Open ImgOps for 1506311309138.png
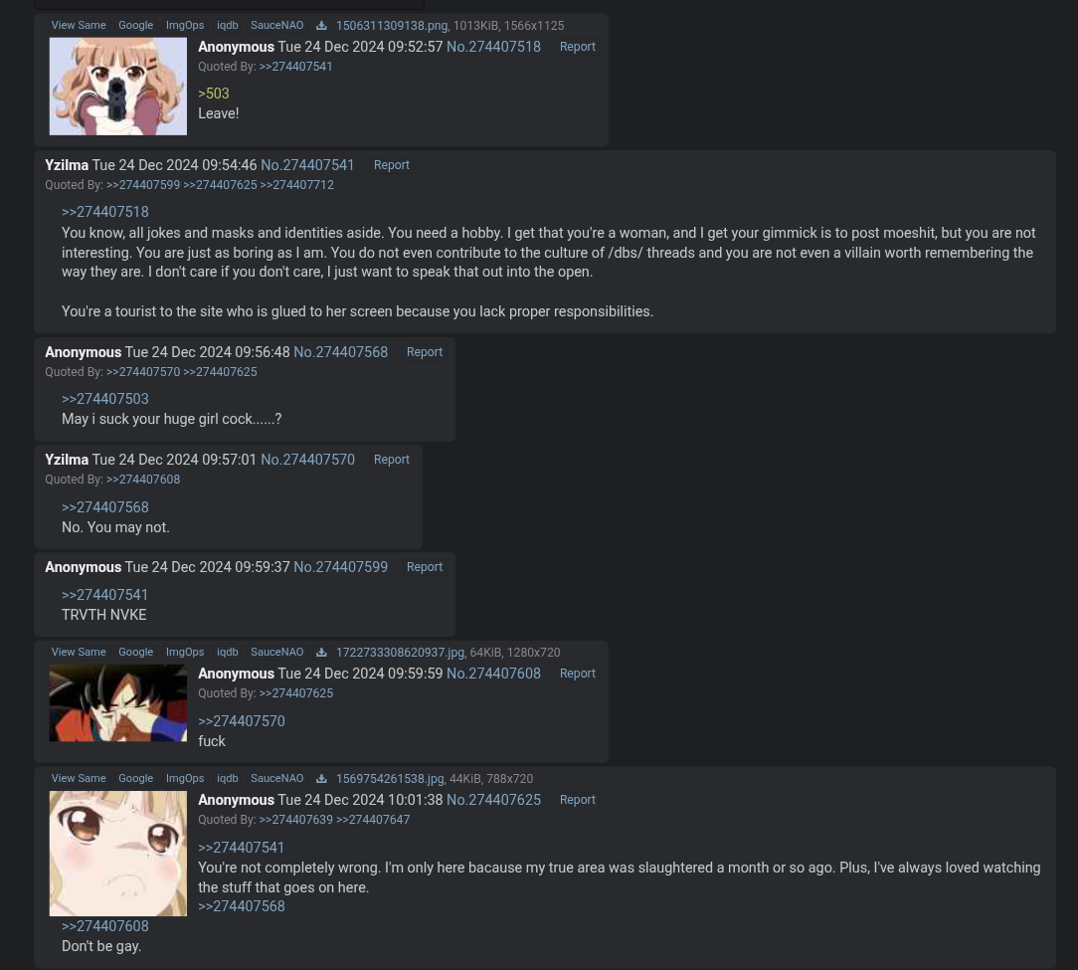 point(185,26)
